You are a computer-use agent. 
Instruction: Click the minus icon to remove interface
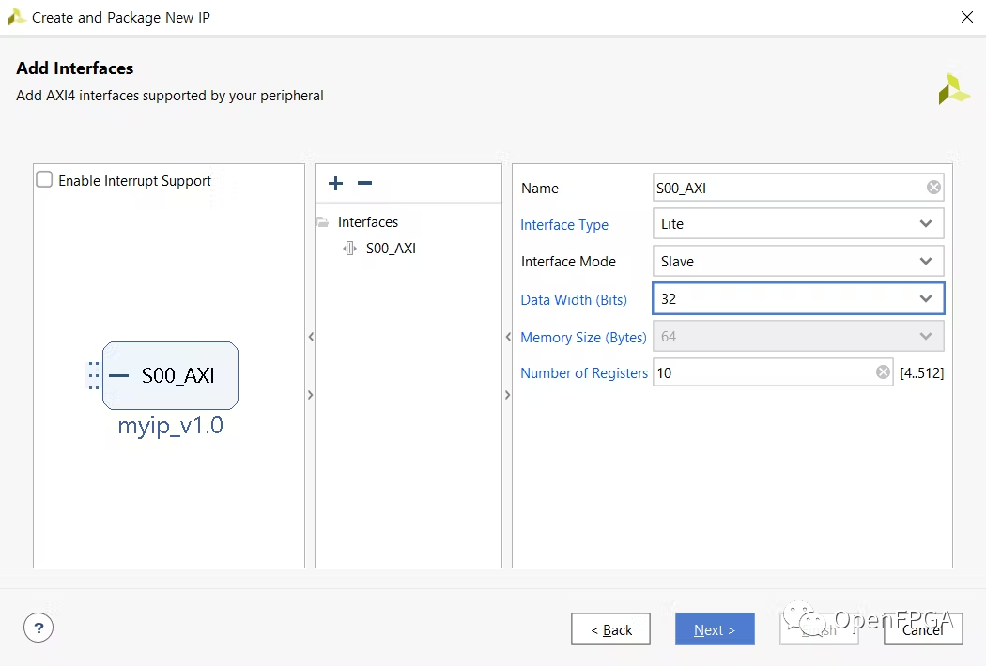pos(365,184)
